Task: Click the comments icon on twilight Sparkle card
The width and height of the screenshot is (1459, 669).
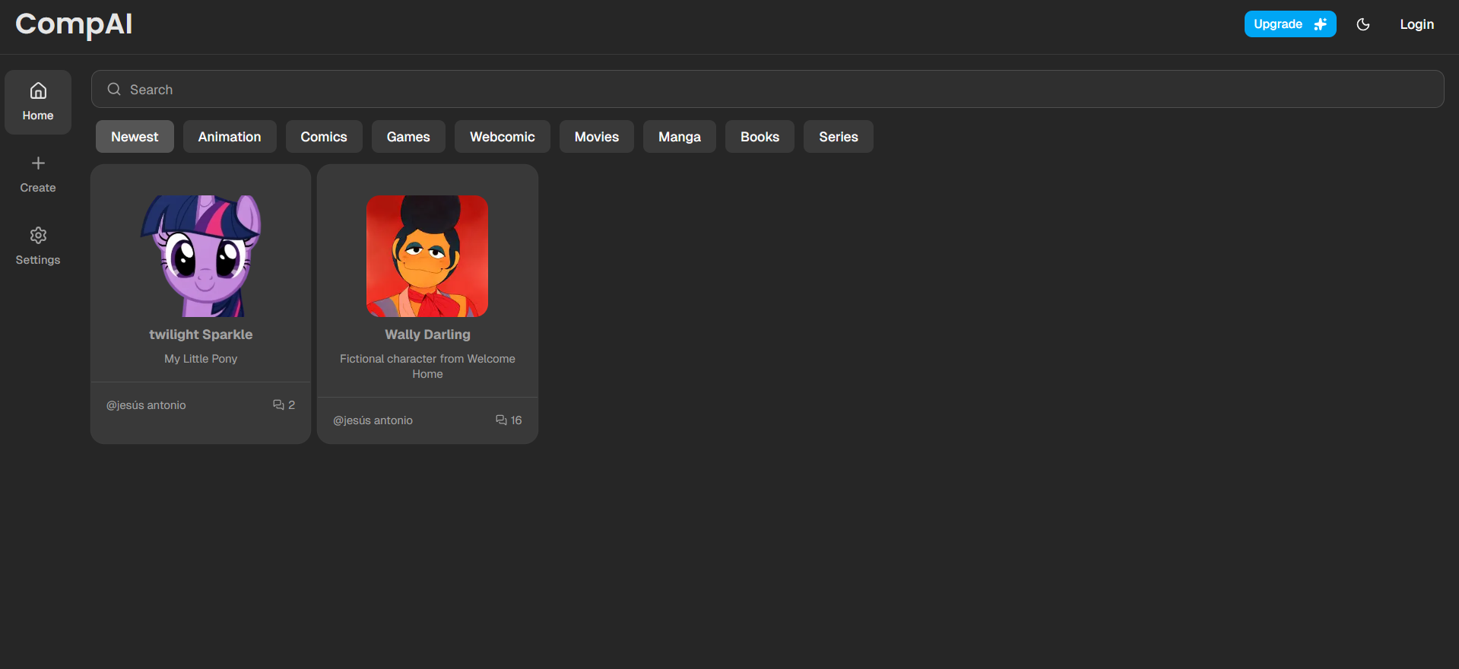Action: [x=278, y=405]
